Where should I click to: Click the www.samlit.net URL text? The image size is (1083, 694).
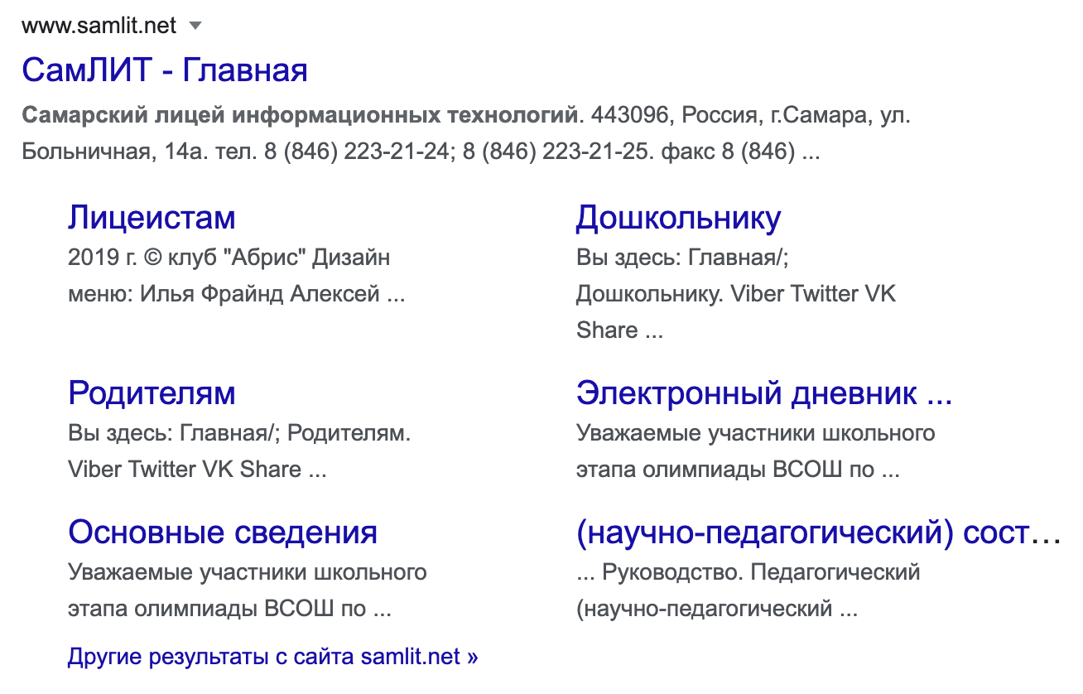[x=99, y=26]
